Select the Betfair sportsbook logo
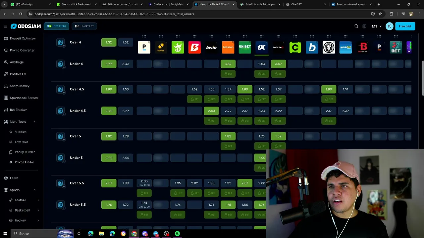 point(161,47)
